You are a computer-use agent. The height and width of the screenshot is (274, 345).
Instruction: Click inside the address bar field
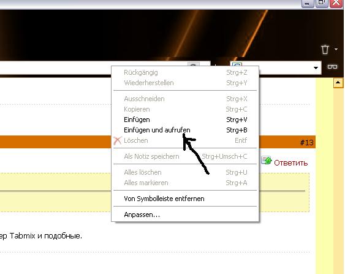click(x=93, y=68)
